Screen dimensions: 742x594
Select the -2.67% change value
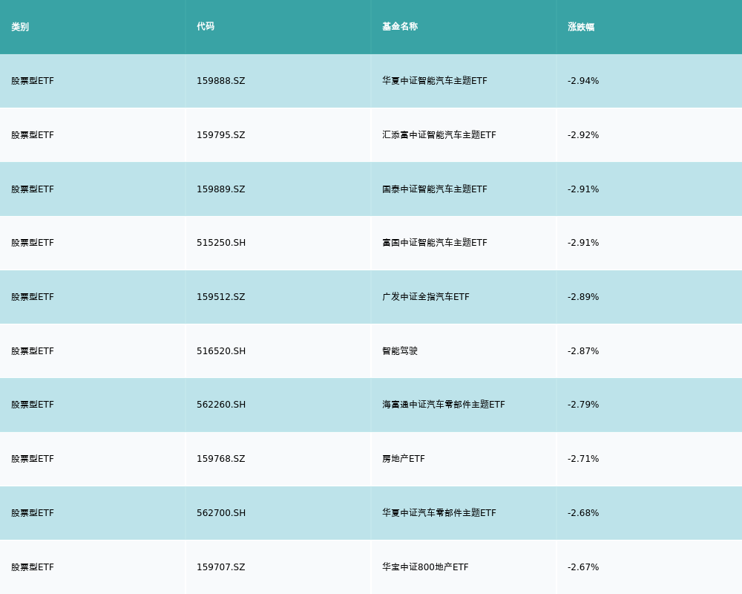(583, 567)
